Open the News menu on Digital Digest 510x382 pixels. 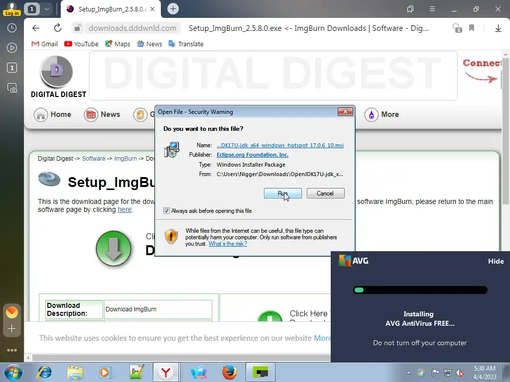pos(102,115)
